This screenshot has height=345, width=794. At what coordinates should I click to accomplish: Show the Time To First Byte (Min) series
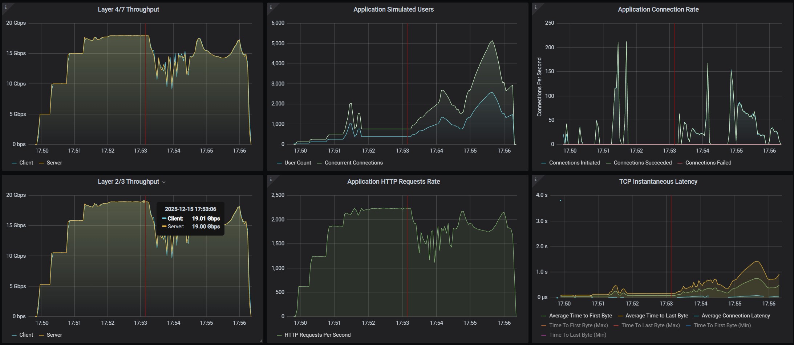(722, 325)
